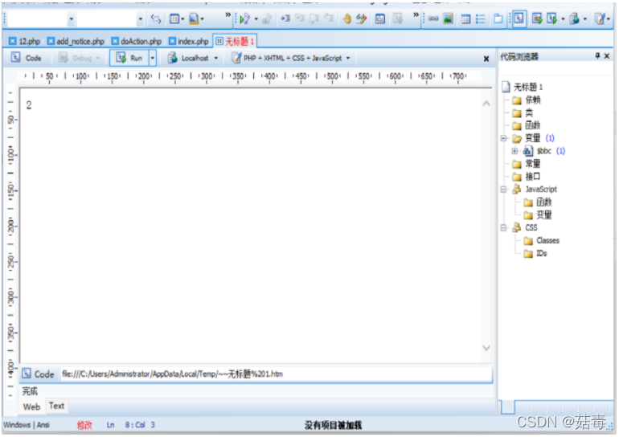Image resolution: width=619 pixels, height=437 pixels.
Task: Toggle the highlighted code view icon in top-right toolbar
Action: pyautogui.click(x=519, y=18)
